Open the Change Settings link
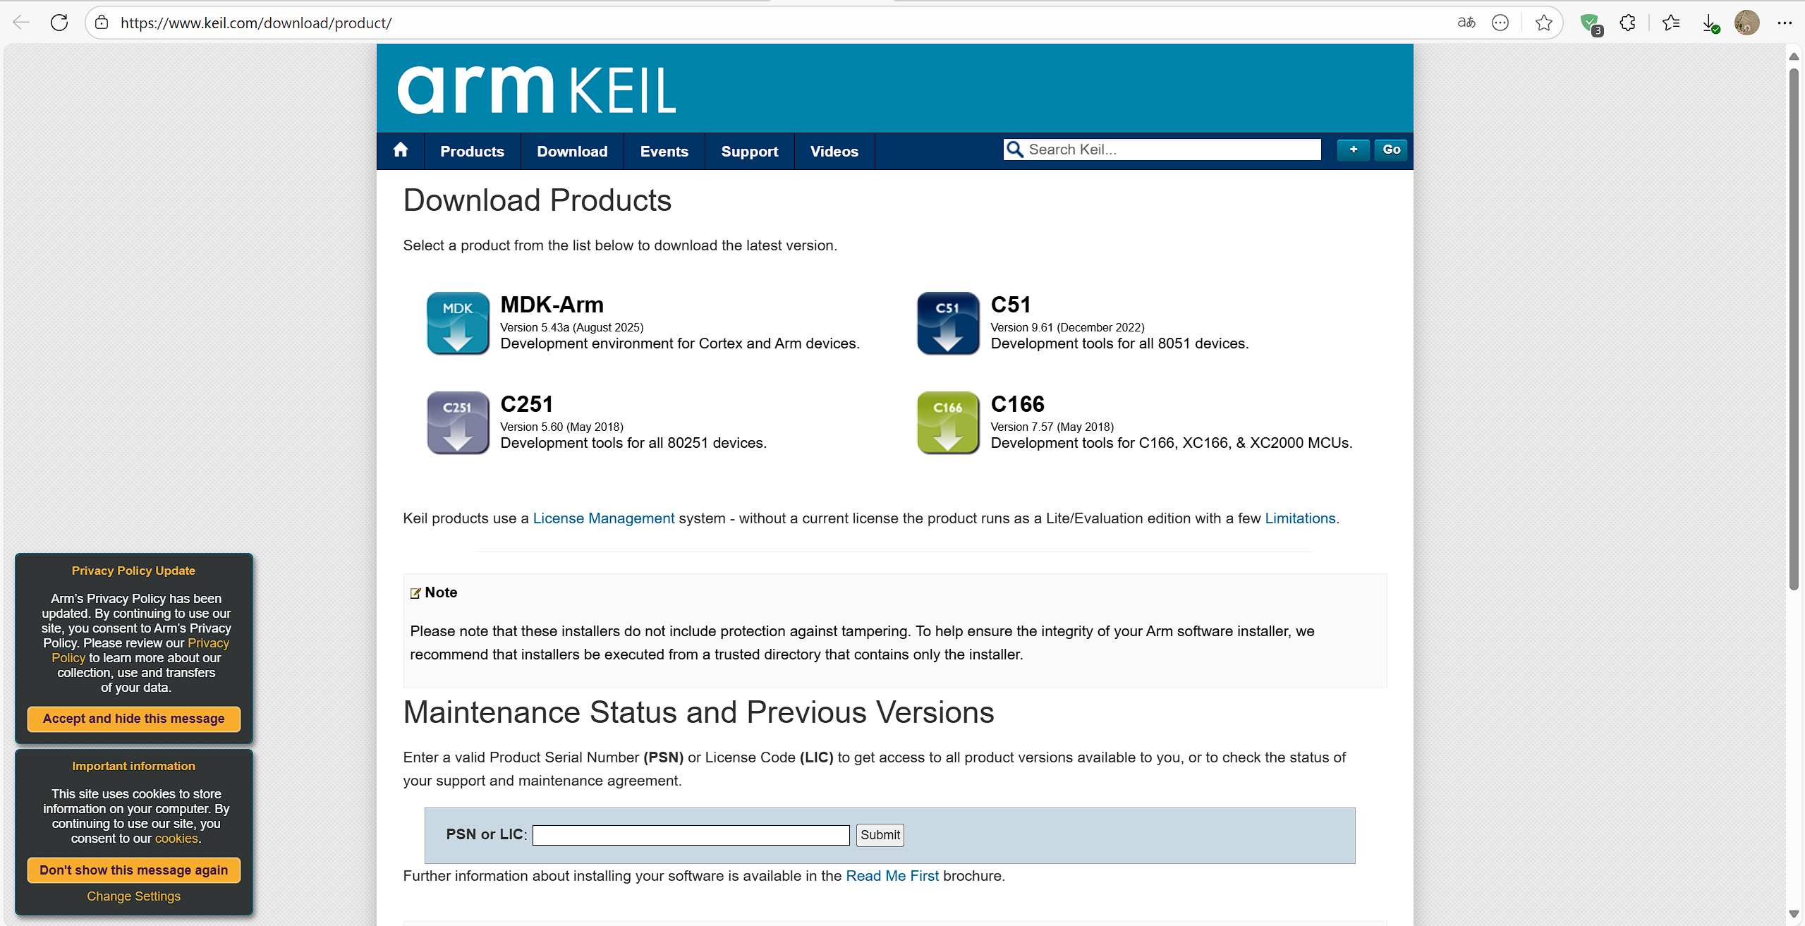This screenshot has width=1805, height=926. [x=134, y=896]
